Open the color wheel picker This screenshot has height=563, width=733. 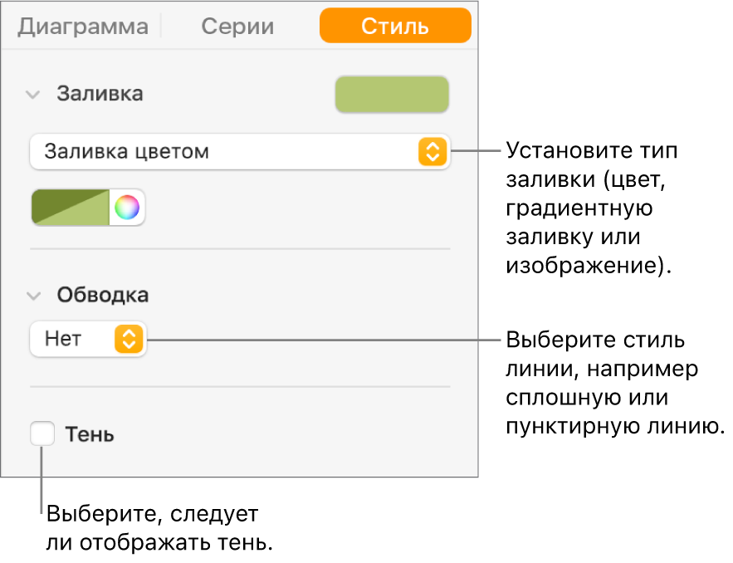[127, 207]
